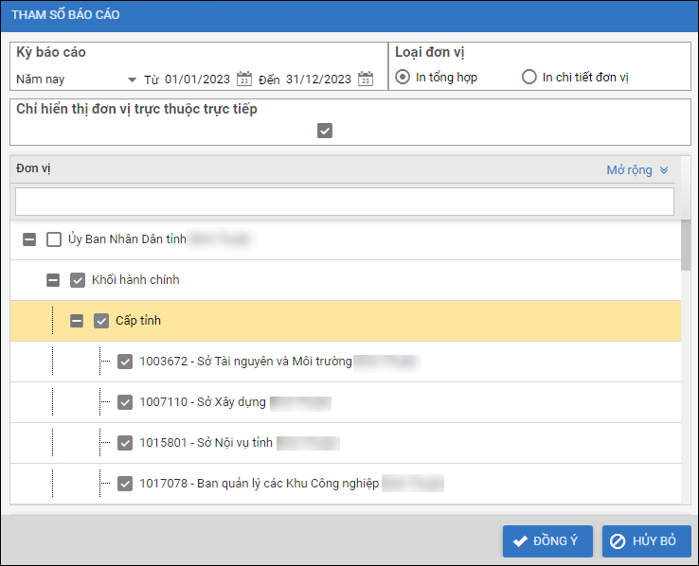
Task: Click the ĐỒNG Ý confirm button
Action: click(x=547, y=541)
